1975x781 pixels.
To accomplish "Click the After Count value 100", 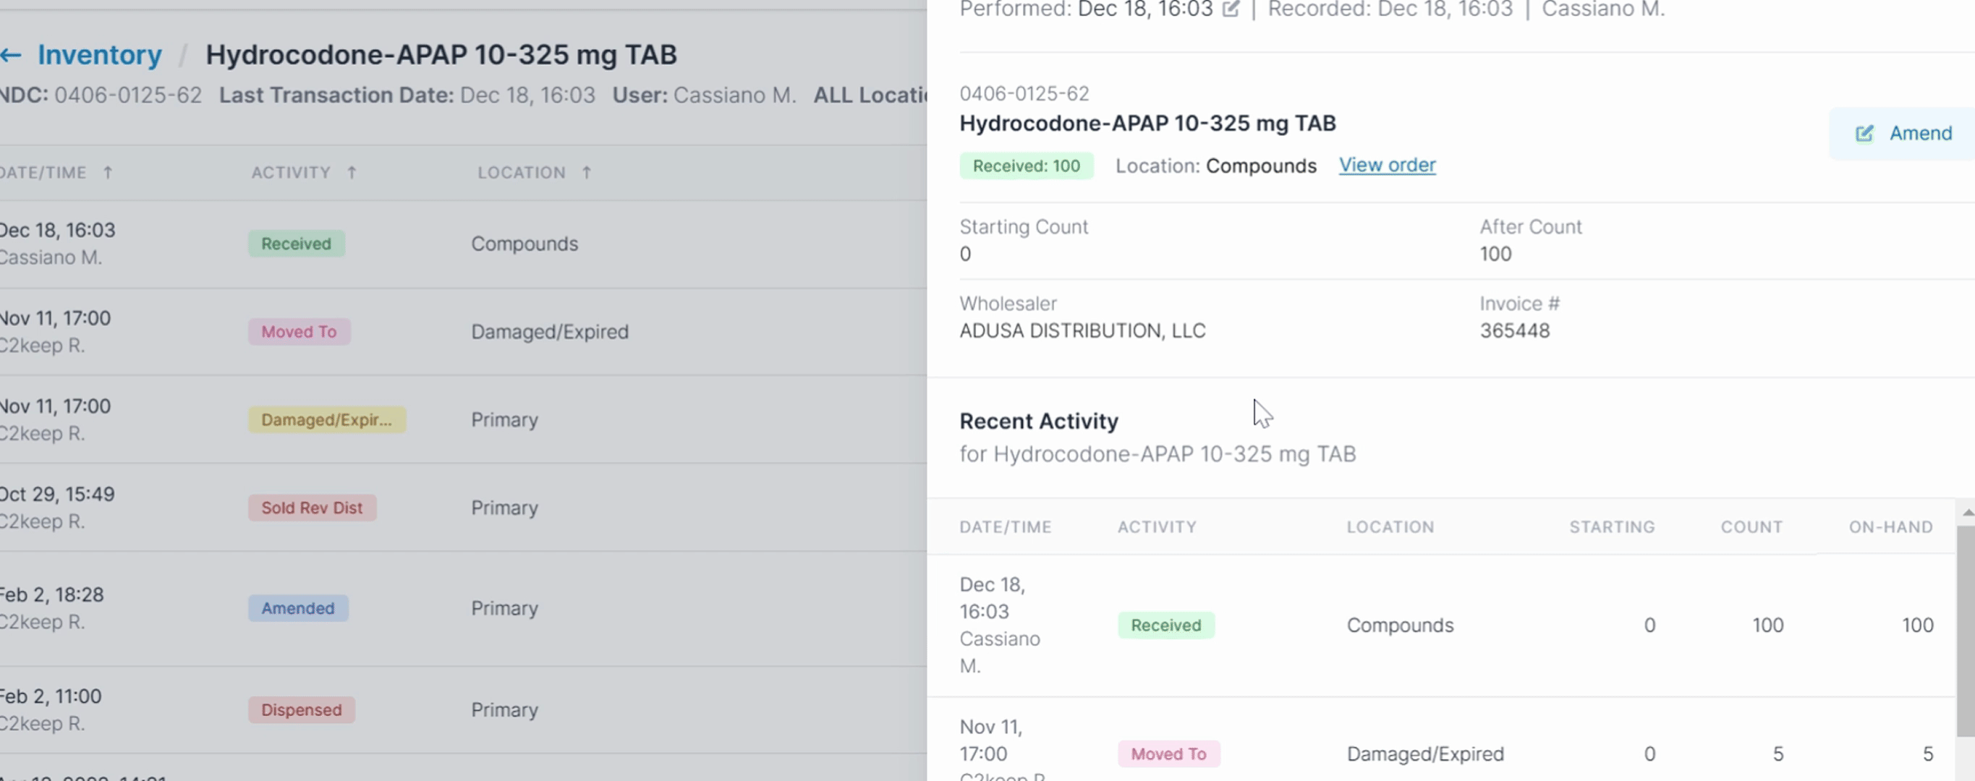I will click(x=1495, y=255).
